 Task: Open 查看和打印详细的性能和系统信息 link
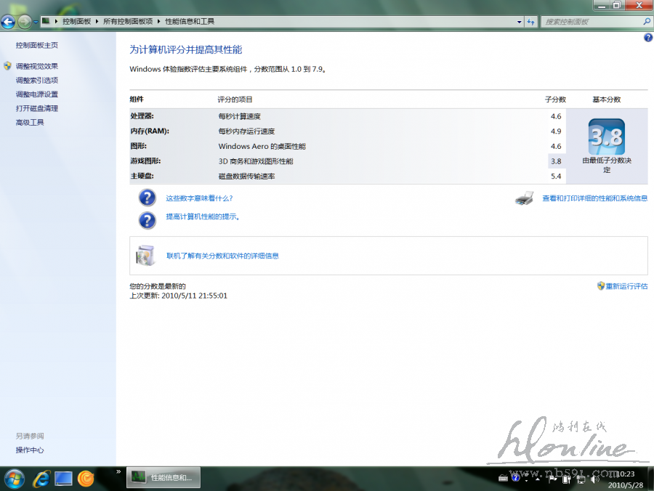594,198
